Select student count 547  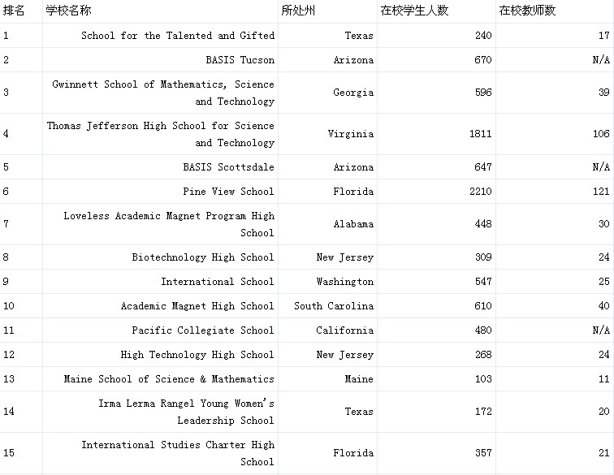pyautogui.click(x=483, y=282)
